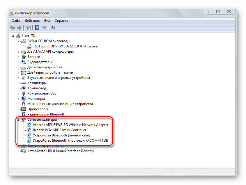Screen dimensions: 246x185
Task: Select the Радиомодули Bluetooth label
Action: (46, 114)
